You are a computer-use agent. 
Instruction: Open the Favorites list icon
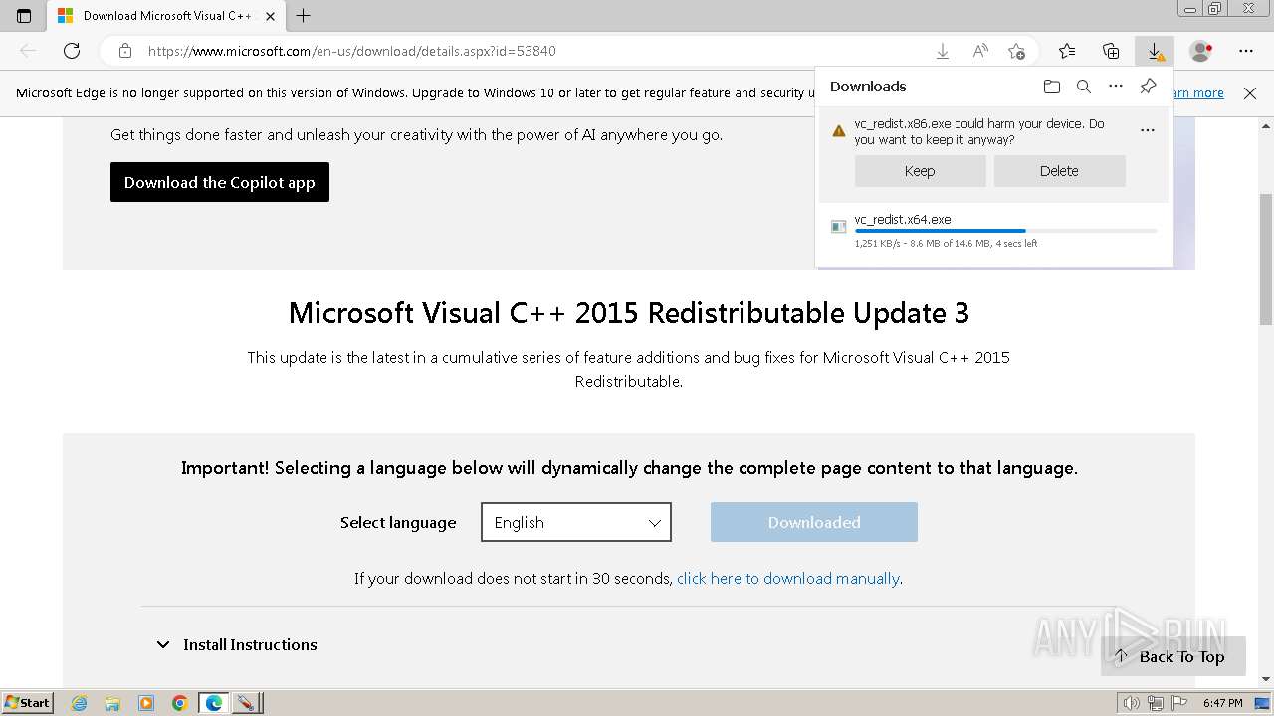coord(1067,51)
